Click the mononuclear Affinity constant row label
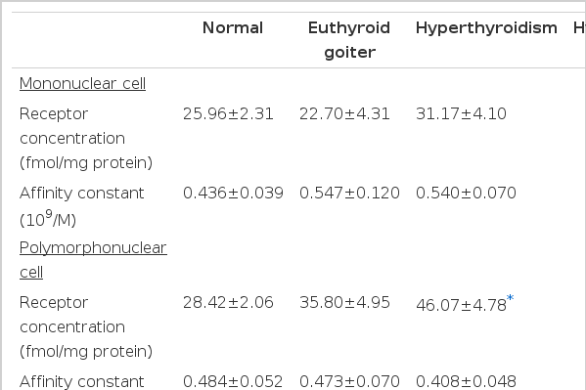This screenshot has height=390, width=586. (81, 206)
